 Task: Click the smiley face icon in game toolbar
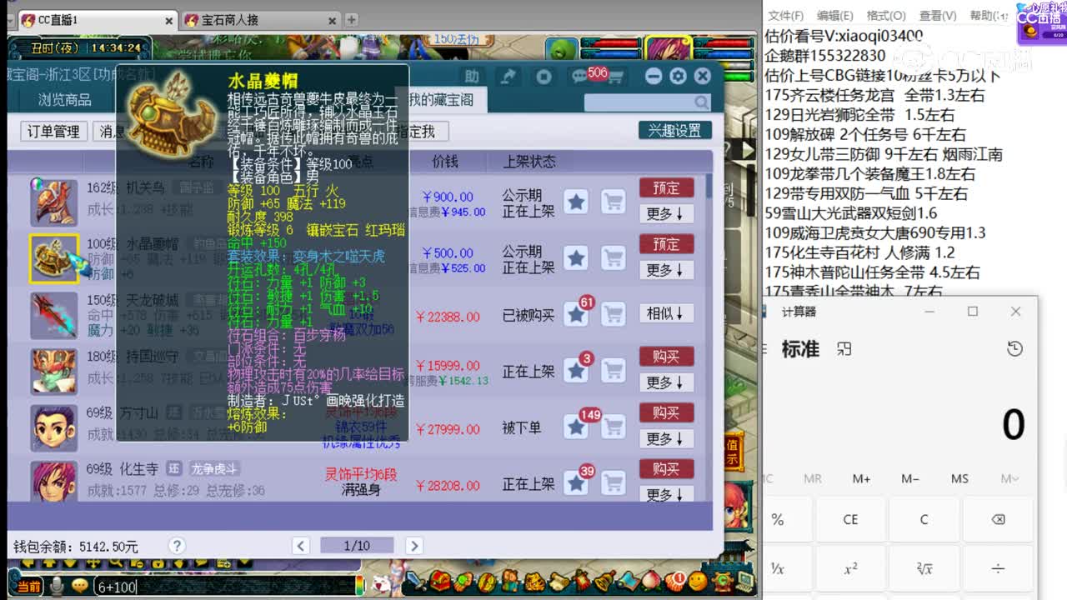(x=698, y=580)
